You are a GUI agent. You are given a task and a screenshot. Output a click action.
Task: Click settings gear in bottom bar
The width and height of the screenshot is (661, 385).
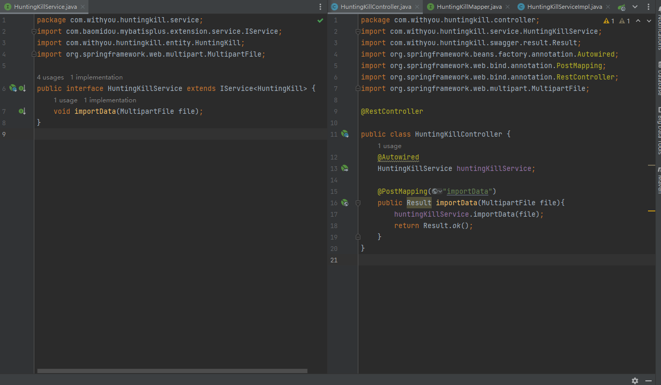(635, 380)
